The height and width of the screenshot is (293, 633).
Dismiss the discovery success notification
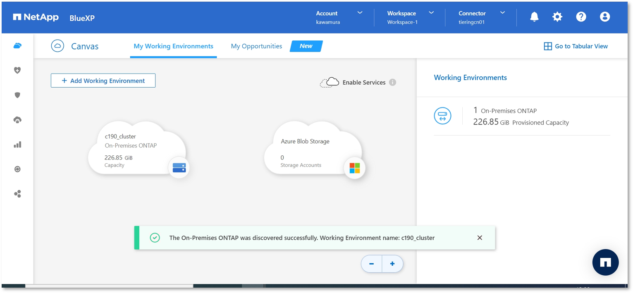(x=480, y=238)
